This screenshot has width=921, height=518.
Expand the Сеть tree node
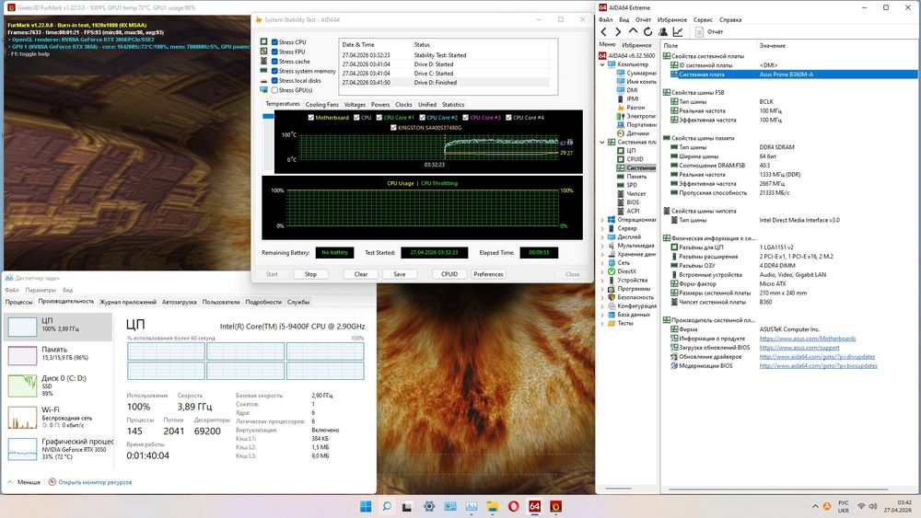pyautogui.click(x=602, y=263)
